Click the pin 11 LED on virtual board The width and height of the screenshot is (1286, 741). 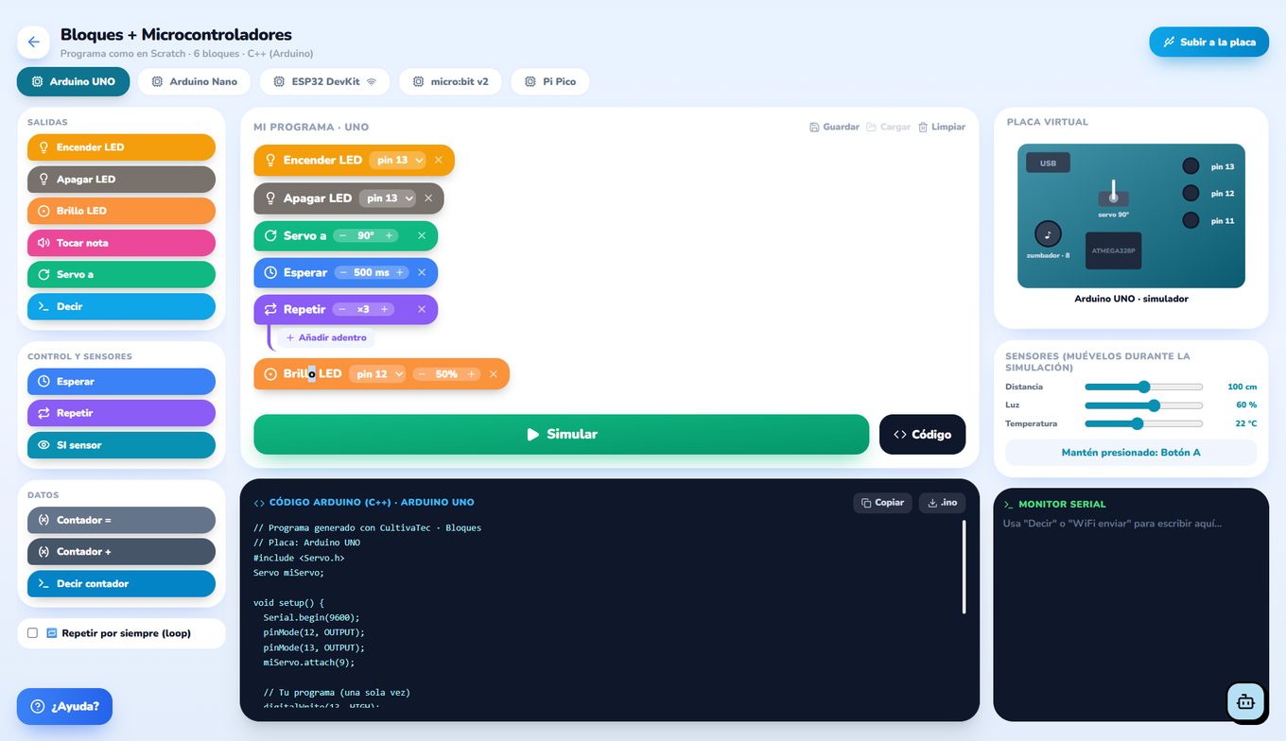pos(1190,220)
